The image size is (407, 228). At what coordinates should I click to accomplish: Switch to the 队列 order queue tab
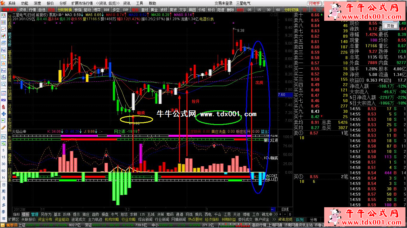[x=299, y=220]
